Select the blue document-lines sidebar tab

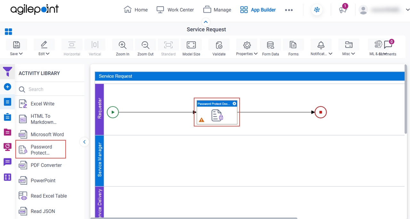coord(8,102)
